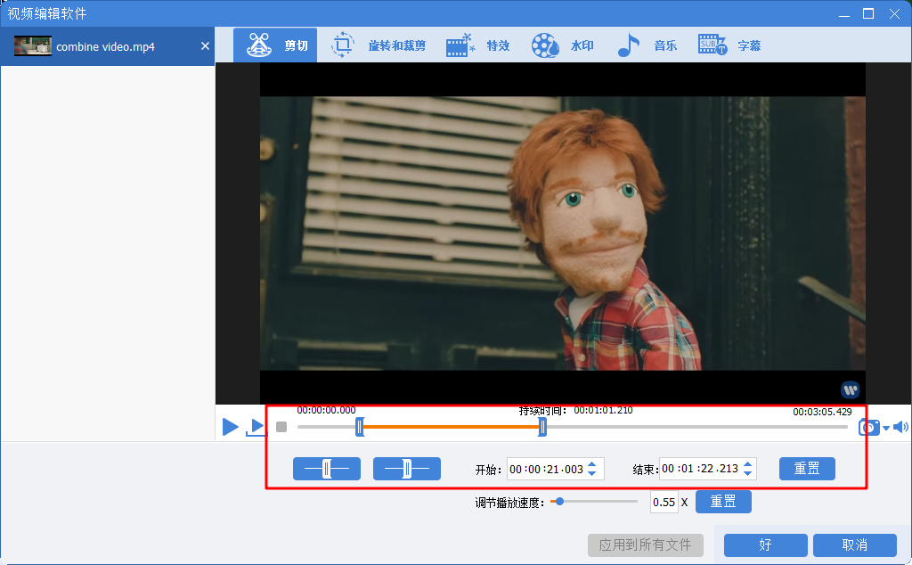Open the 剪切 (Cut) tab

click(274, 45)
